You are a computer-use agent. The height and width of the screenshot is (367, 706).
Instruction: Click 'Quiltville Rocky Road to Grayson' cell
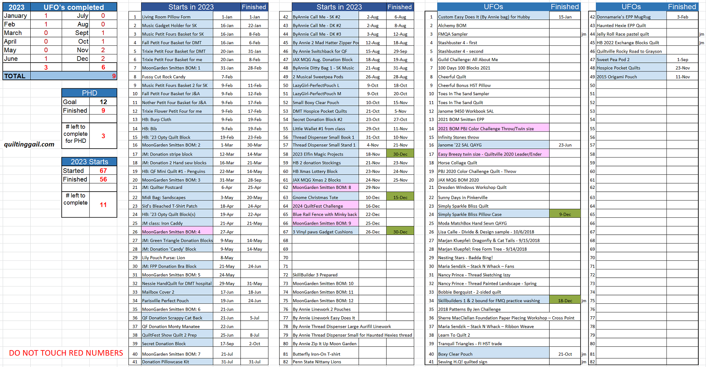tap(631, 51)
